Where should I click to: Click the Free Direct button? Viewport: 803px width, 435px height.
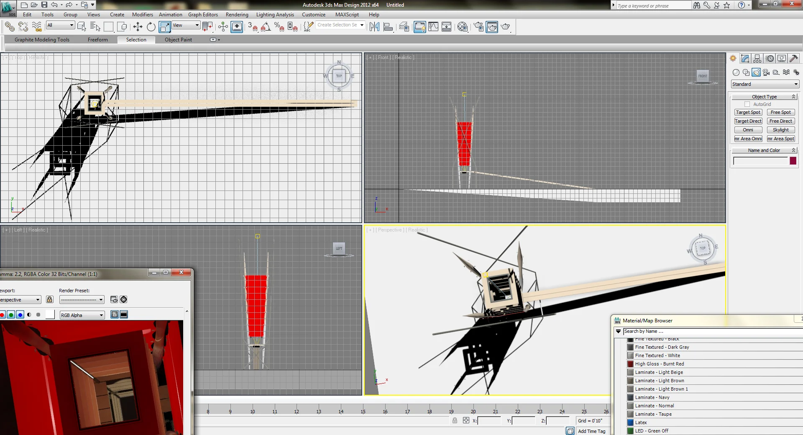[781, 121]
